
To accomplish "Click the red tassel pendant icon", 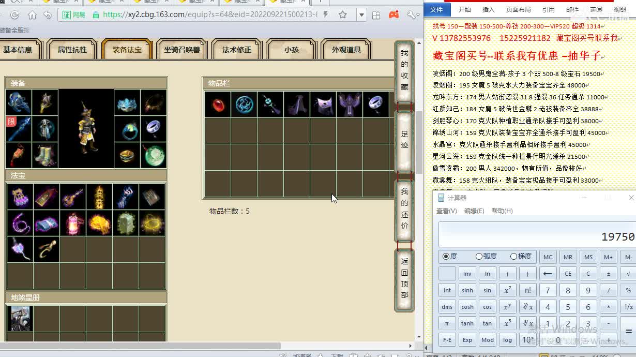I will pos(19,155).
